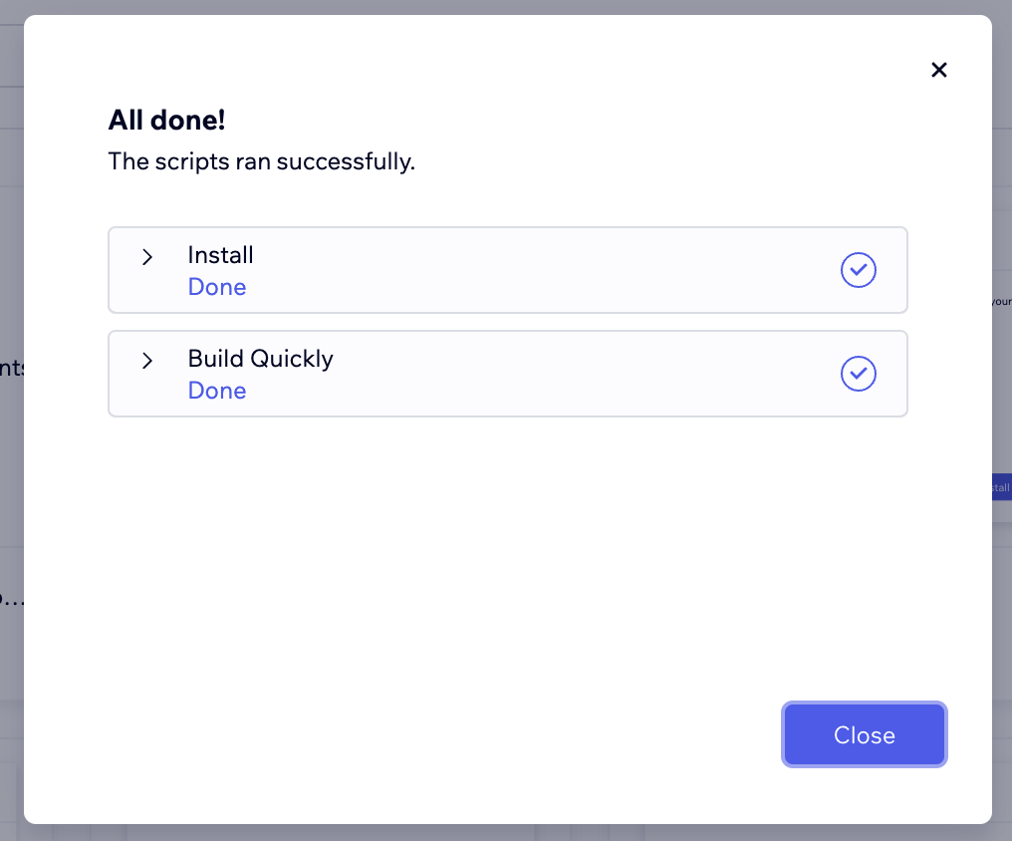The width and height of the screenshot is (1012, 841).
Task: Click the 'Done' status under Build Quickly
Action: pyautogui.click(x=217, y=391)
